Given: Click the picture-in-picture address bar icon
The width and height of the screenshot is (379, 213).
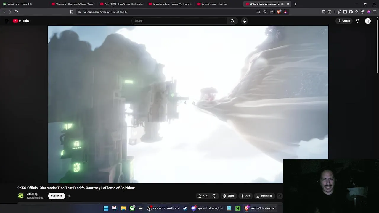Looking at the screenshot, I should coord(258,12).
